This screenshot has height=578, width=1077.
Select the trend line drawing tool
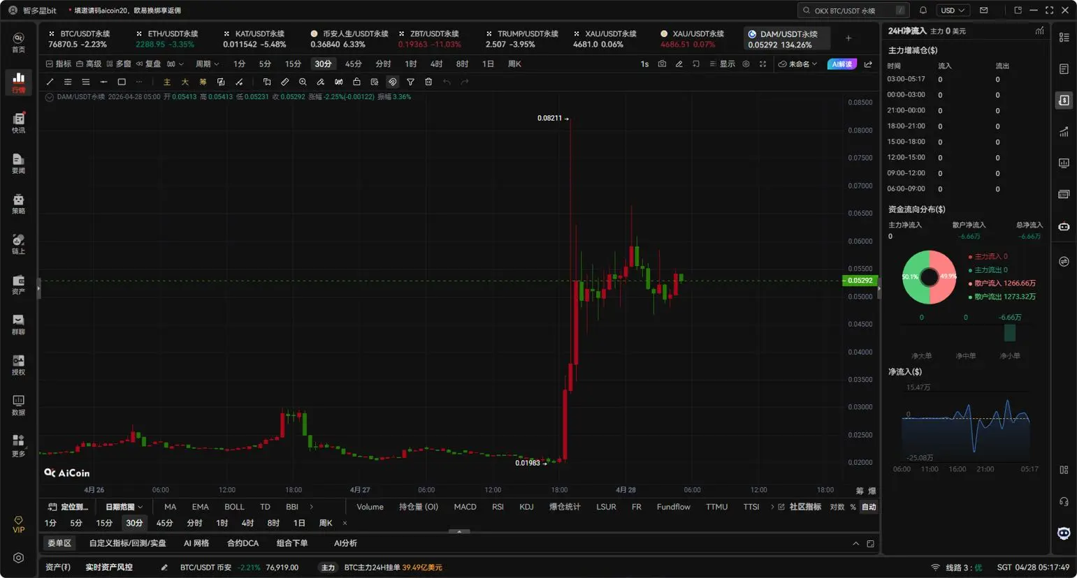coord(50,82)
